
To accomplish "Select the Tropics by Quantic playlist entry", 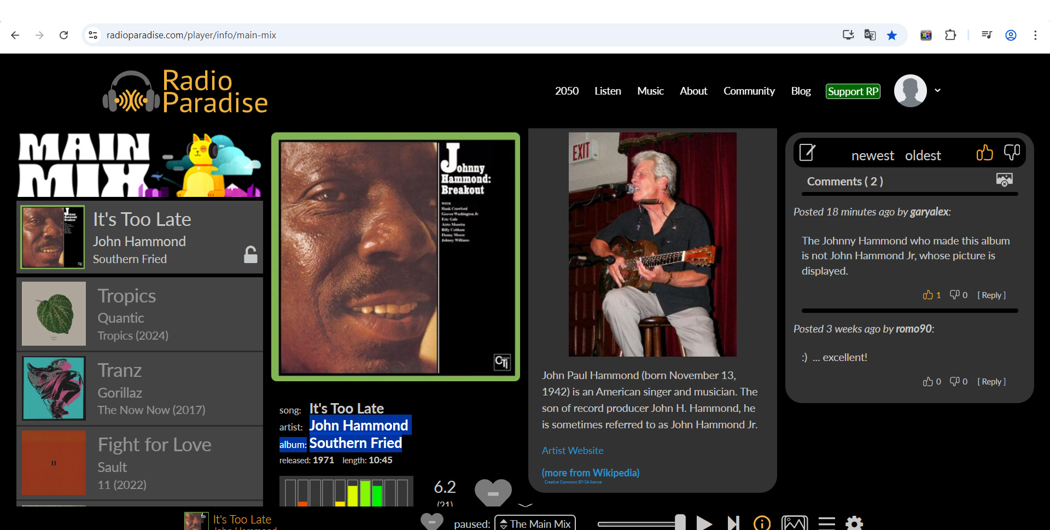I will tap(140, 314).
